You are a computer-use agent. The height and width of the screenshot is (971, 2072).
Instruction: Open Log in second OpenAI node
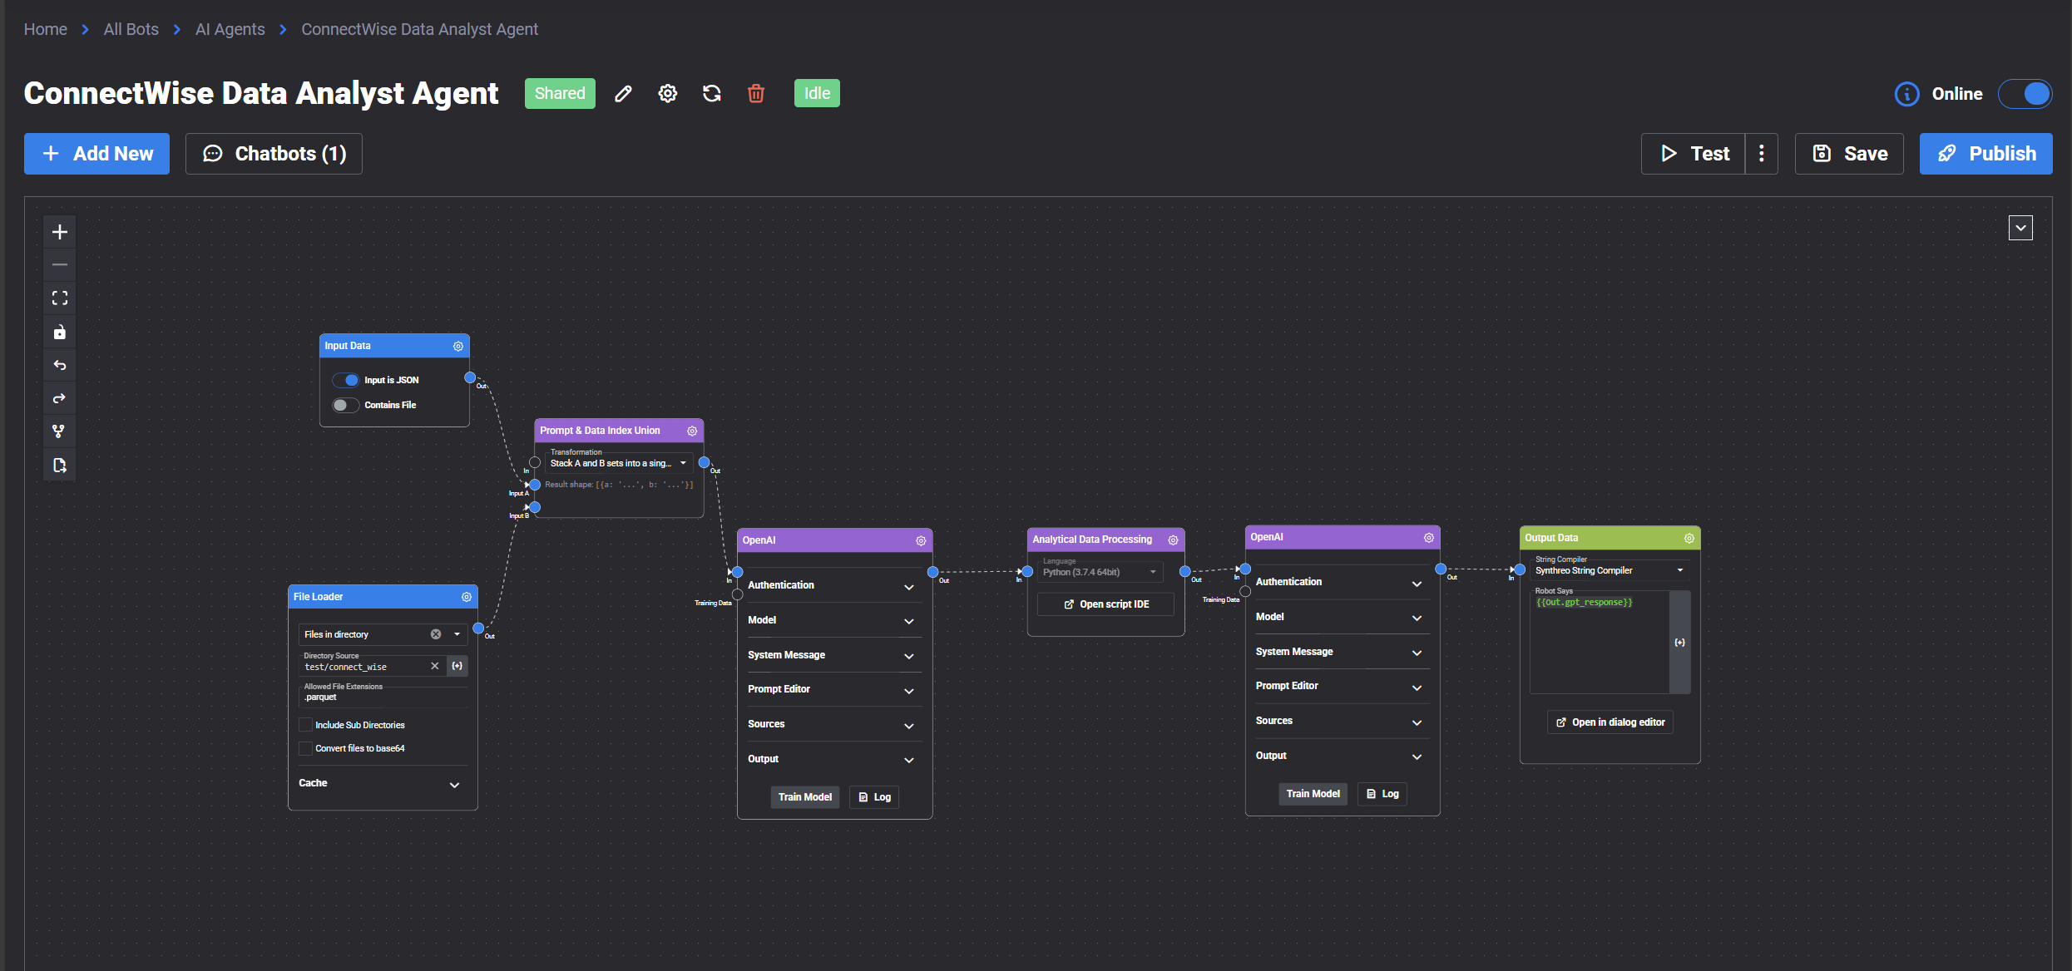click(1382, 794)
